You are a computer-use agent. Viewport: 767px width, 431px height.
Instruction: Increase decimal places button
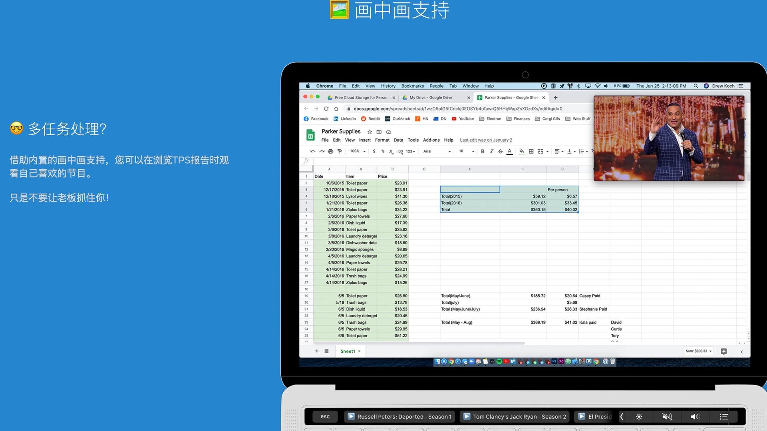coord(400,151)
